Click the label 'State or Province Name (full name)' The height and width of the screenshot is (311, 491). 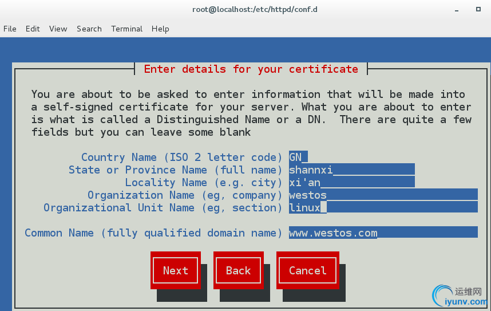pyautogui.click(x=175, y=170)
